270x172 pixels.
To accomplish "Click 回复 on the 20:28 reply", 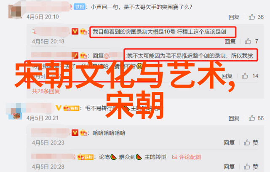I will 229,167.
